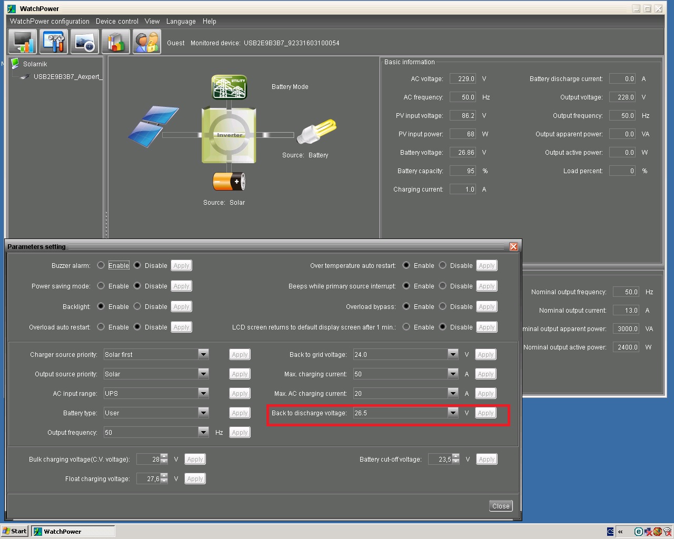Close the Parameters setting dialog with Close button
Image resolution: width=674 pixels, height=539 pixels.
coord(500,506)
